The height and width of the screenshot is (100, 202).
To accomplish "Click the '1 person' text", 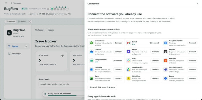I will click(x=32, y=14).
